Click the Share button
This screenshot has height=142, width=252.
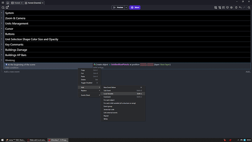[135, 7]
